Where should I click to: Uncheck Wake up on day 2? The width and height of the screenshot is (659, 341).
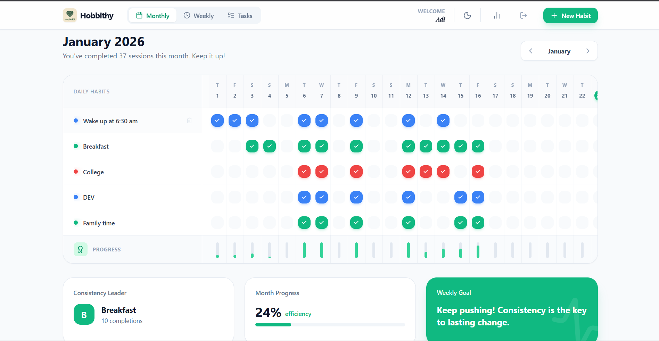coord(235,120)
